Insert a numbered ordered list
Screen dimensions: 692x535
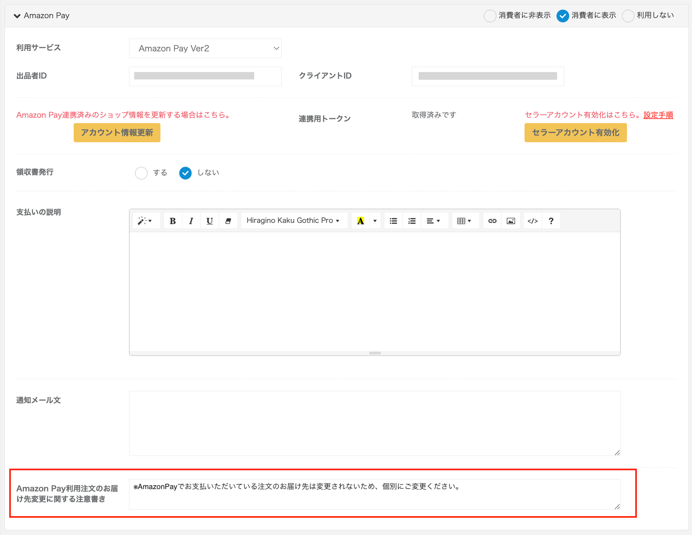coord(412,221)
